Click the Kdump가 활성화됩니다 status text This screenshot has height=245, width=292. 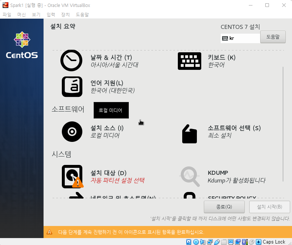point(237,180)
